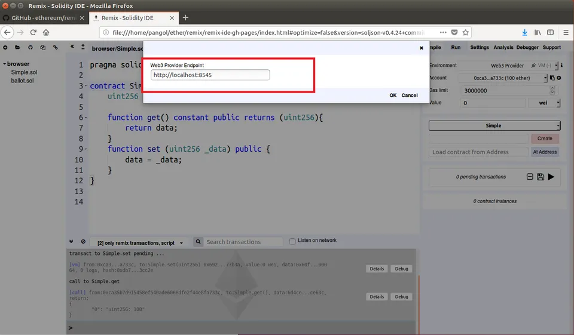Cancel the Web3 Provider dialog
The width and height of the screenshot is (574, 335).
[x=409, y=96]
